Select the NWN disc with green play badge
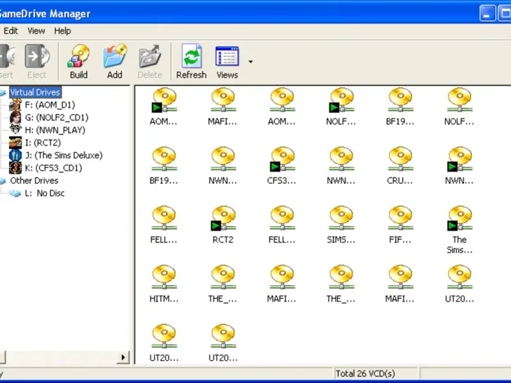The width and height of the screenshot is (511, 383). [x=459, y=166]
